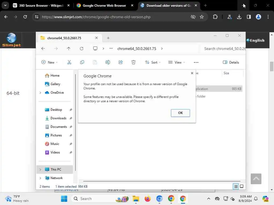The width and height of the screenshot is (274, 205).
Task: Switch Explorer to details list view
Action: (x=236, y=187)
